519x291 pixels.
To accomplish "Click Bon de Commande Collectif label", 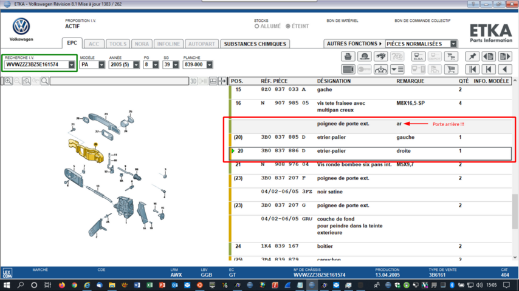I will pyautogui.click(x=422, y=21).
